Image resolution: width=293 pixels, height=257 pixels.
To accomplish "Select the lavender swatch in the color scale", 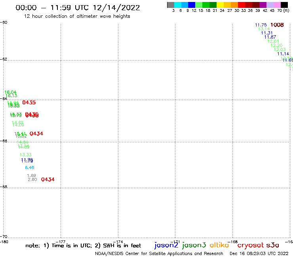I will [x=270, y=5].
